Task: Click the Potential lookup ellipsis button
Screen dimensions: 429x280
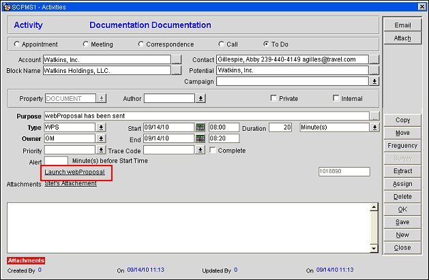Action: coord(374,70)
